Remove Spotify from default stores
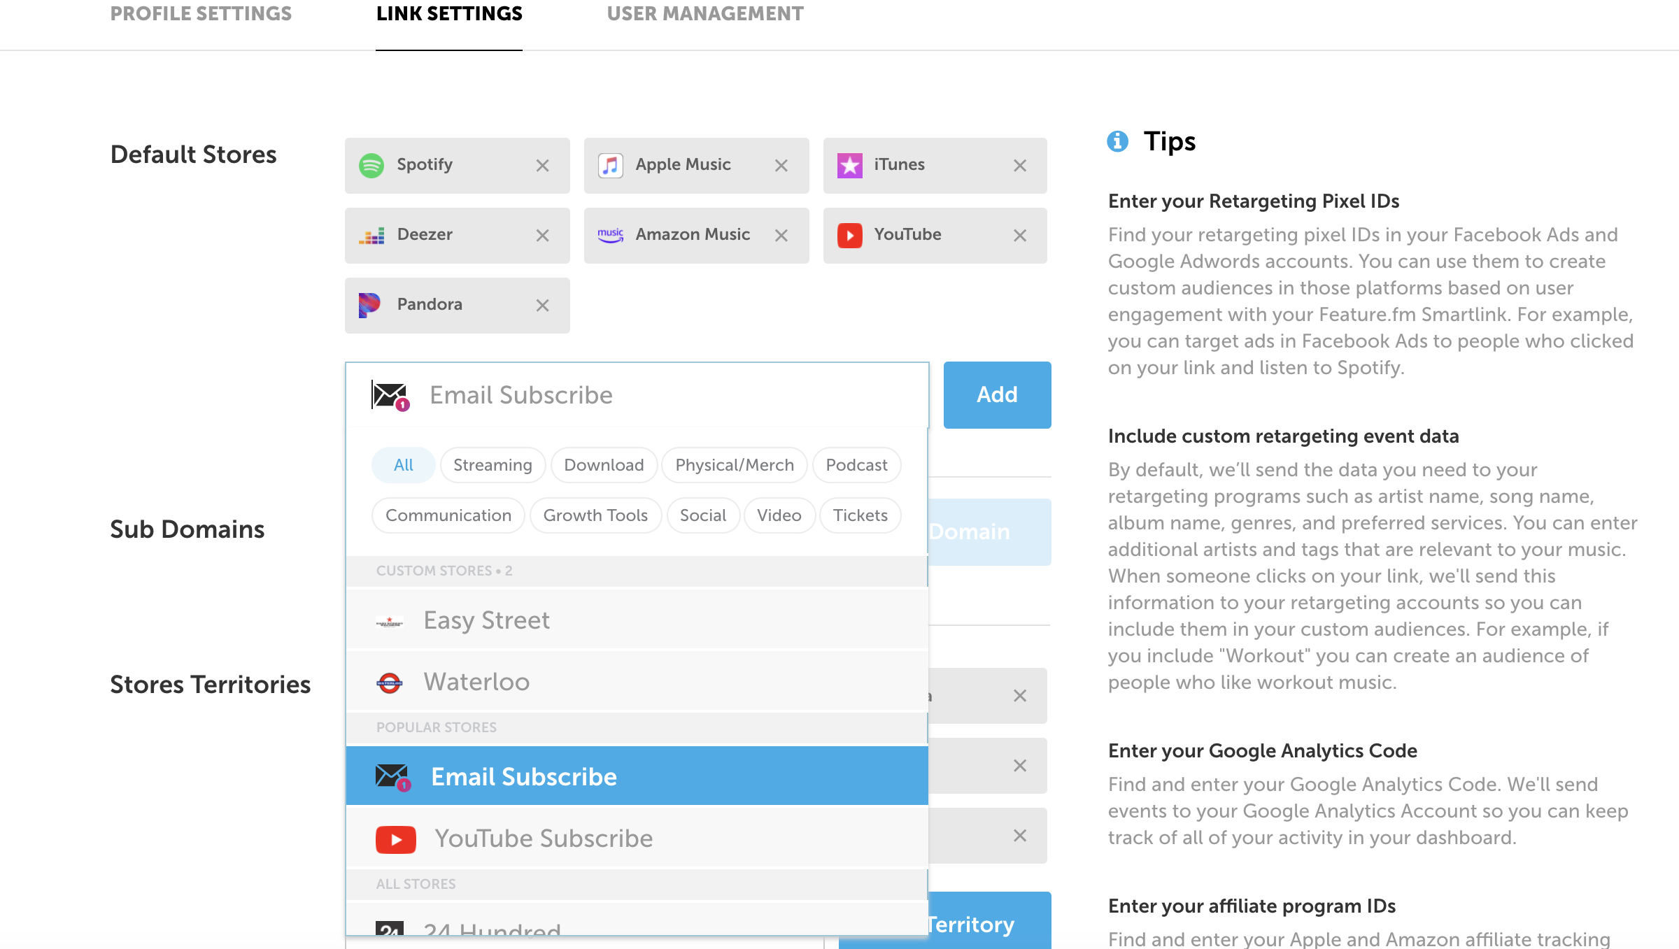 click(x=542, y=166)
